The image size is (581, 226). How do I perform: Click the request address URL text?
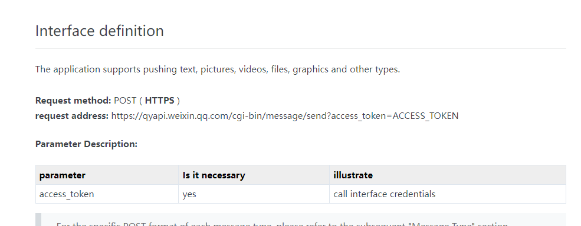(x=284, y=116)
